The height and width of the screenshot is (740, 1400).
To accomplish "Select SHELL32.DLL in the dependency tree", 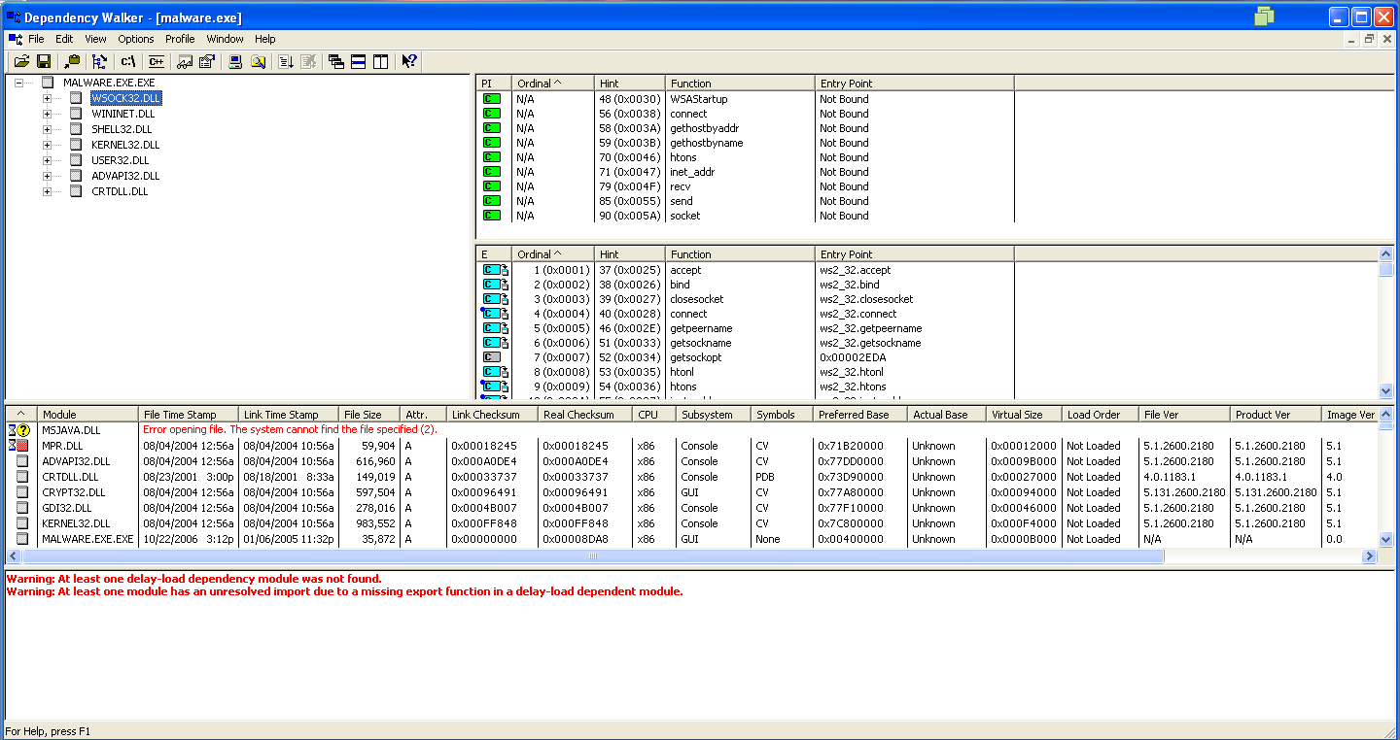I will click(122, 129).
